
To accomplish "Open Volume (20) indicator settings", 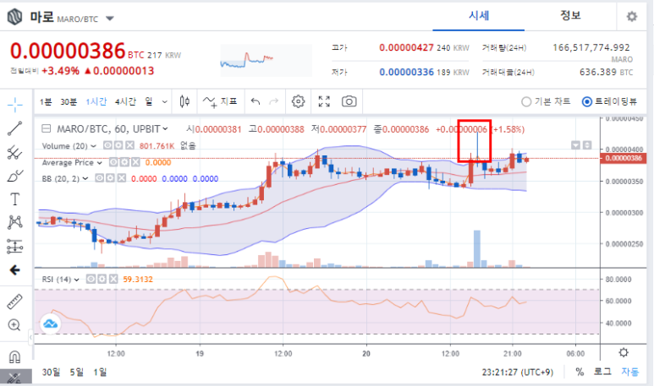I will click(x=119, y=145).
